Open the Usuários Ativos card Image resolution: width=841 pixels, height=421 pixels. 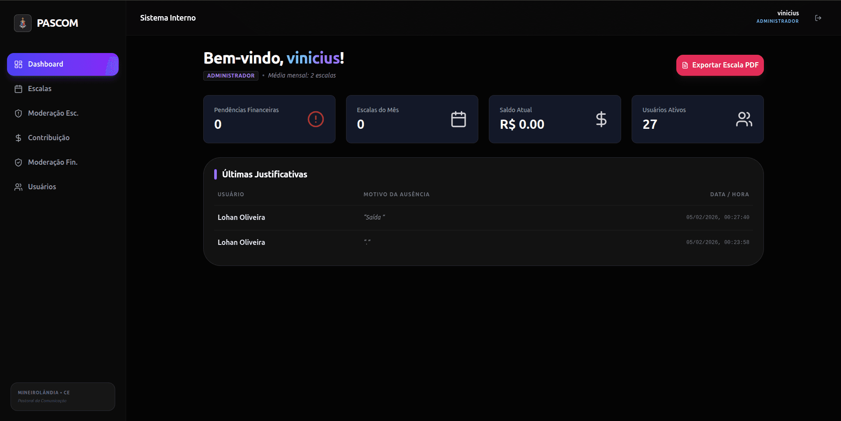click(698, 119)
